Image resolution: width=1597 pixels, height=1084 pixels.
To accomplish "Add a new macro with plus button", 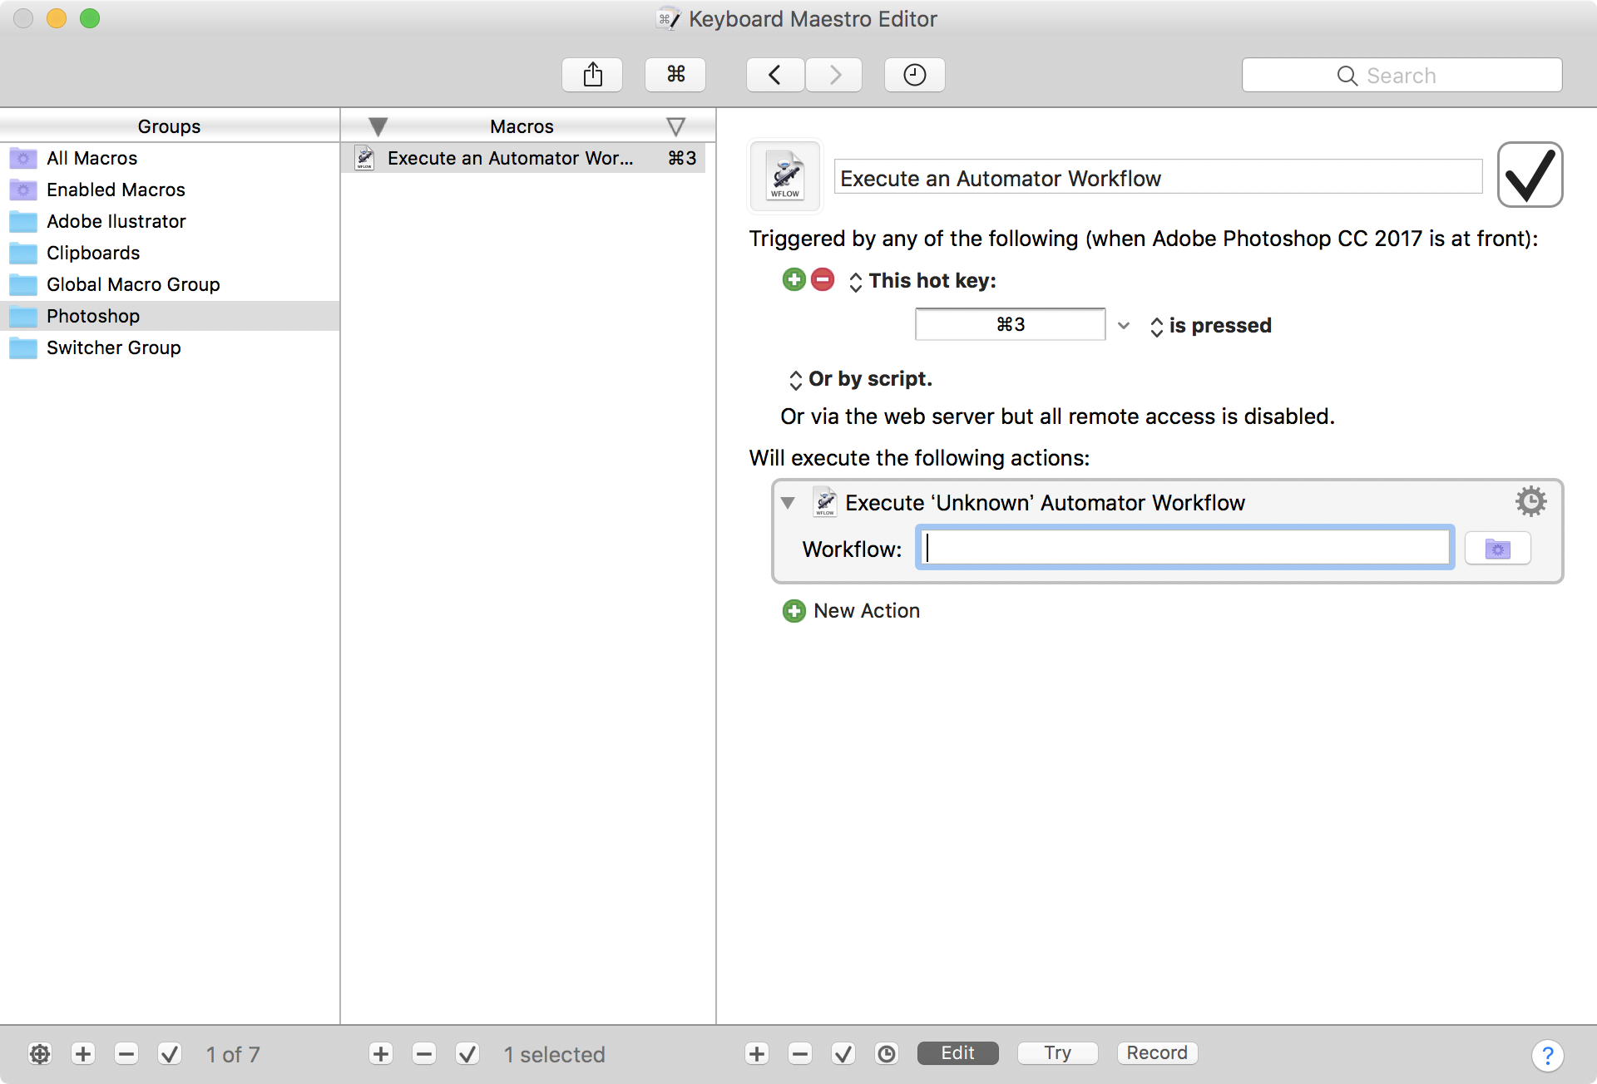I will pyautogui.click(x=381, y=1054).
